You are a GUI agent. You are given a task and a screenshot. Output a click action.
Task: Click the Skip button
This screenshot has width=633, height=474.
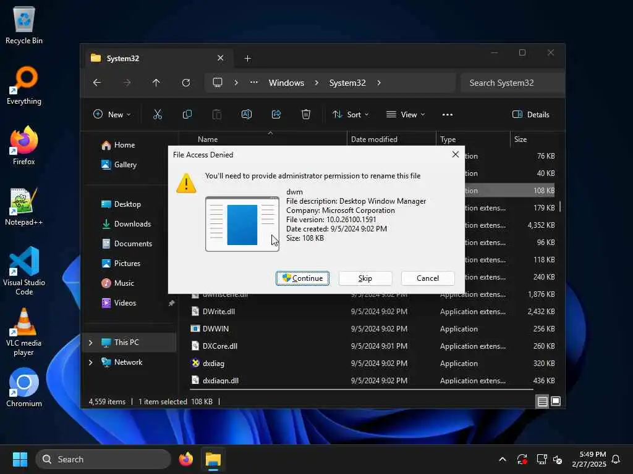(x=365, y=278)
